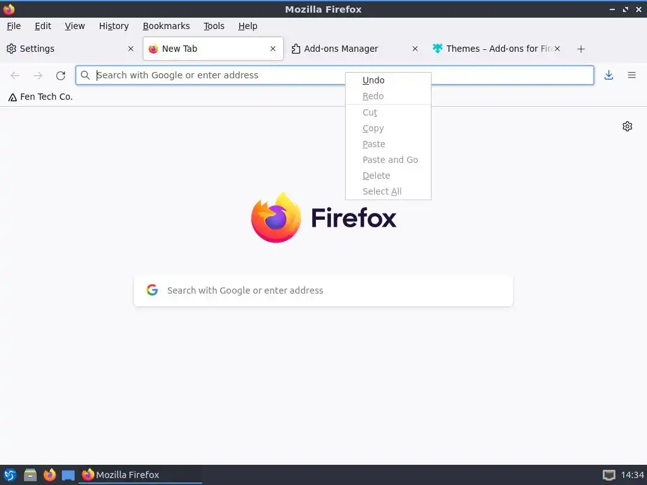
Task: Open the Edit menu
Action: click(43, 26)
